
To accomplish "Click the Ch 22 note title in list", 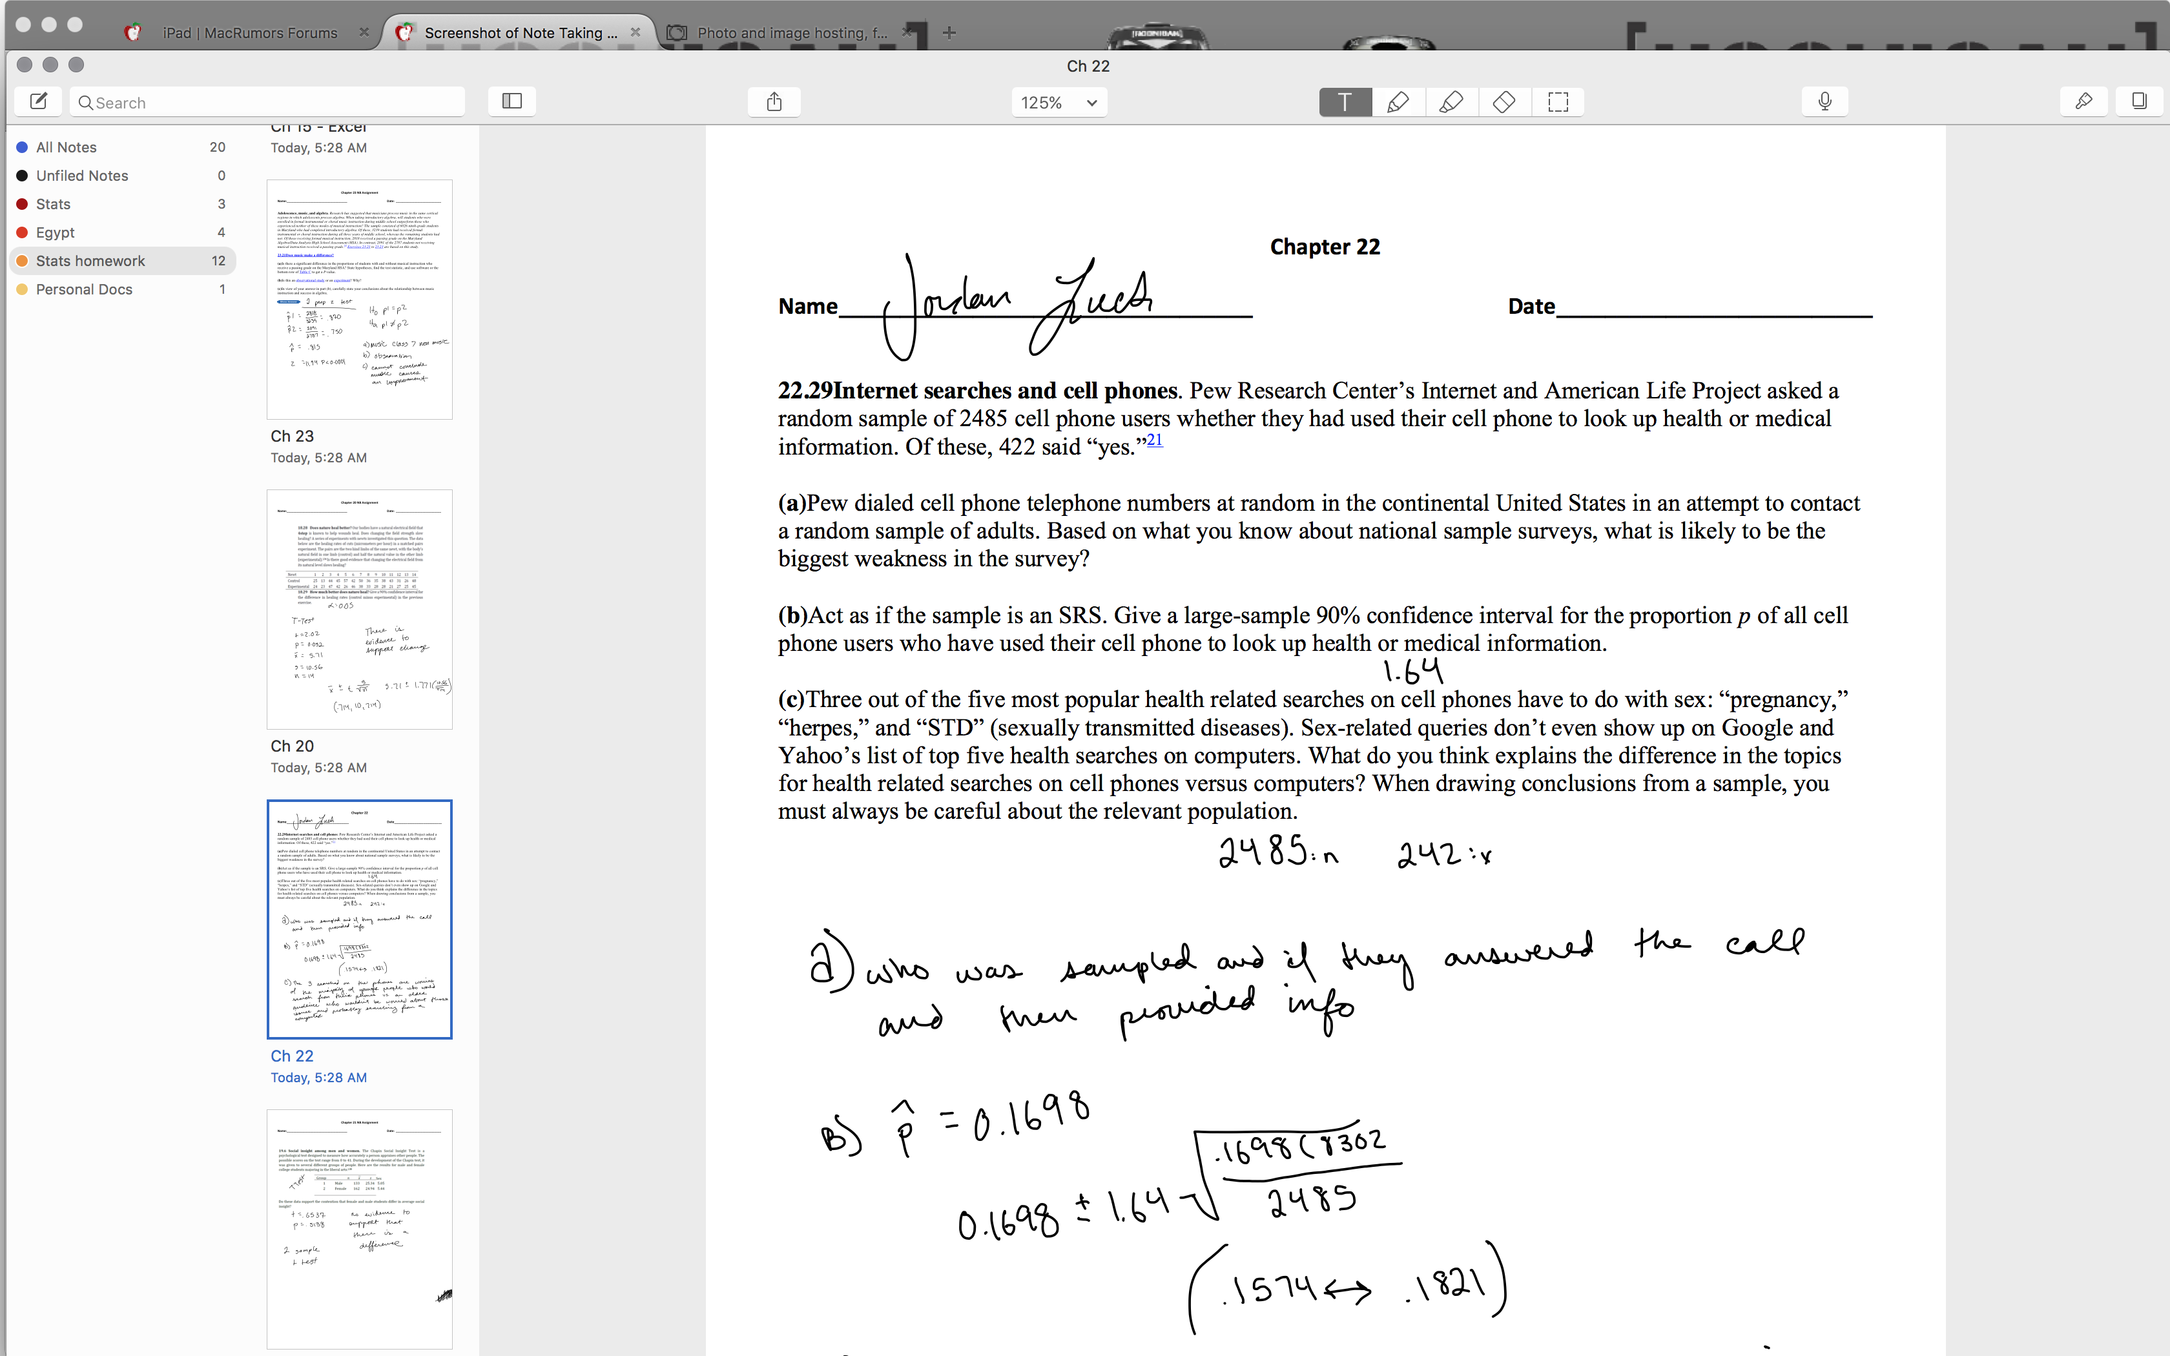I will coord(293,1056).
